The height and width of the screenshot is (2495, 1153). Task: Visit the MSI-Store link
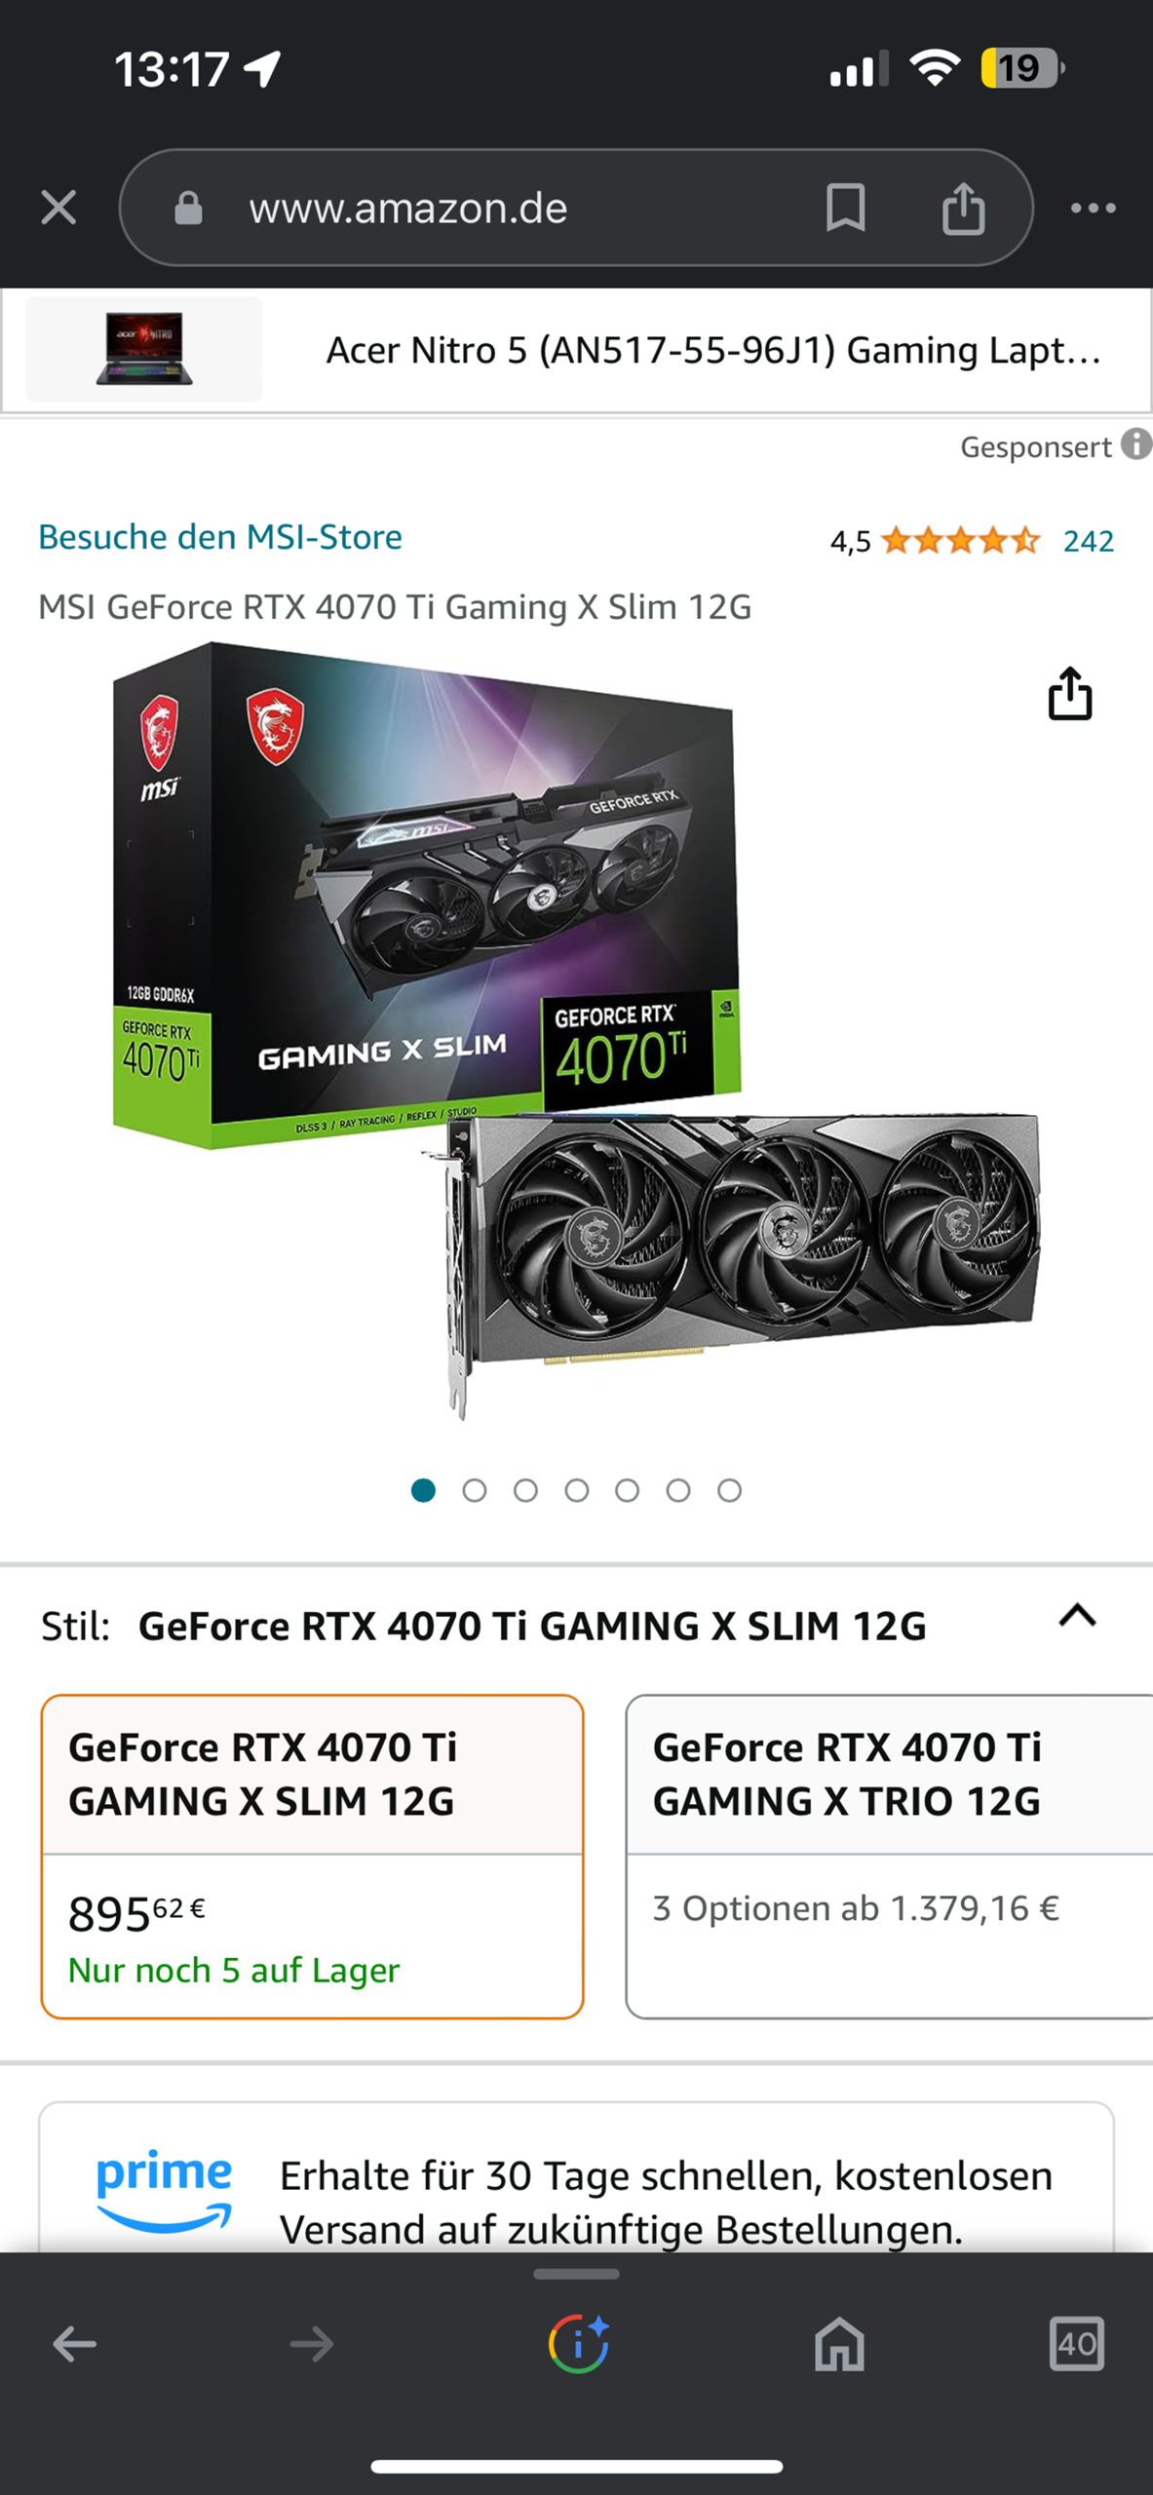(x=220, y=537)
